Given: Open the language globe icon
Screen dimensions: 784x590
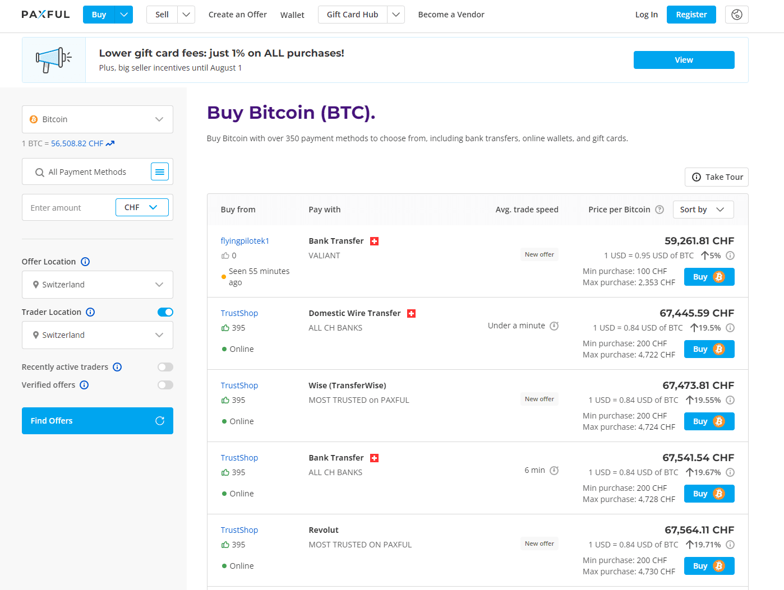Looking at the screenshot, I should pos(736,15).
